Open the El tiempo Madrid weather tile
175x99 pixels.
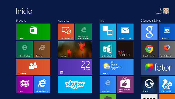pyautogui.click(x=117, y=67)
